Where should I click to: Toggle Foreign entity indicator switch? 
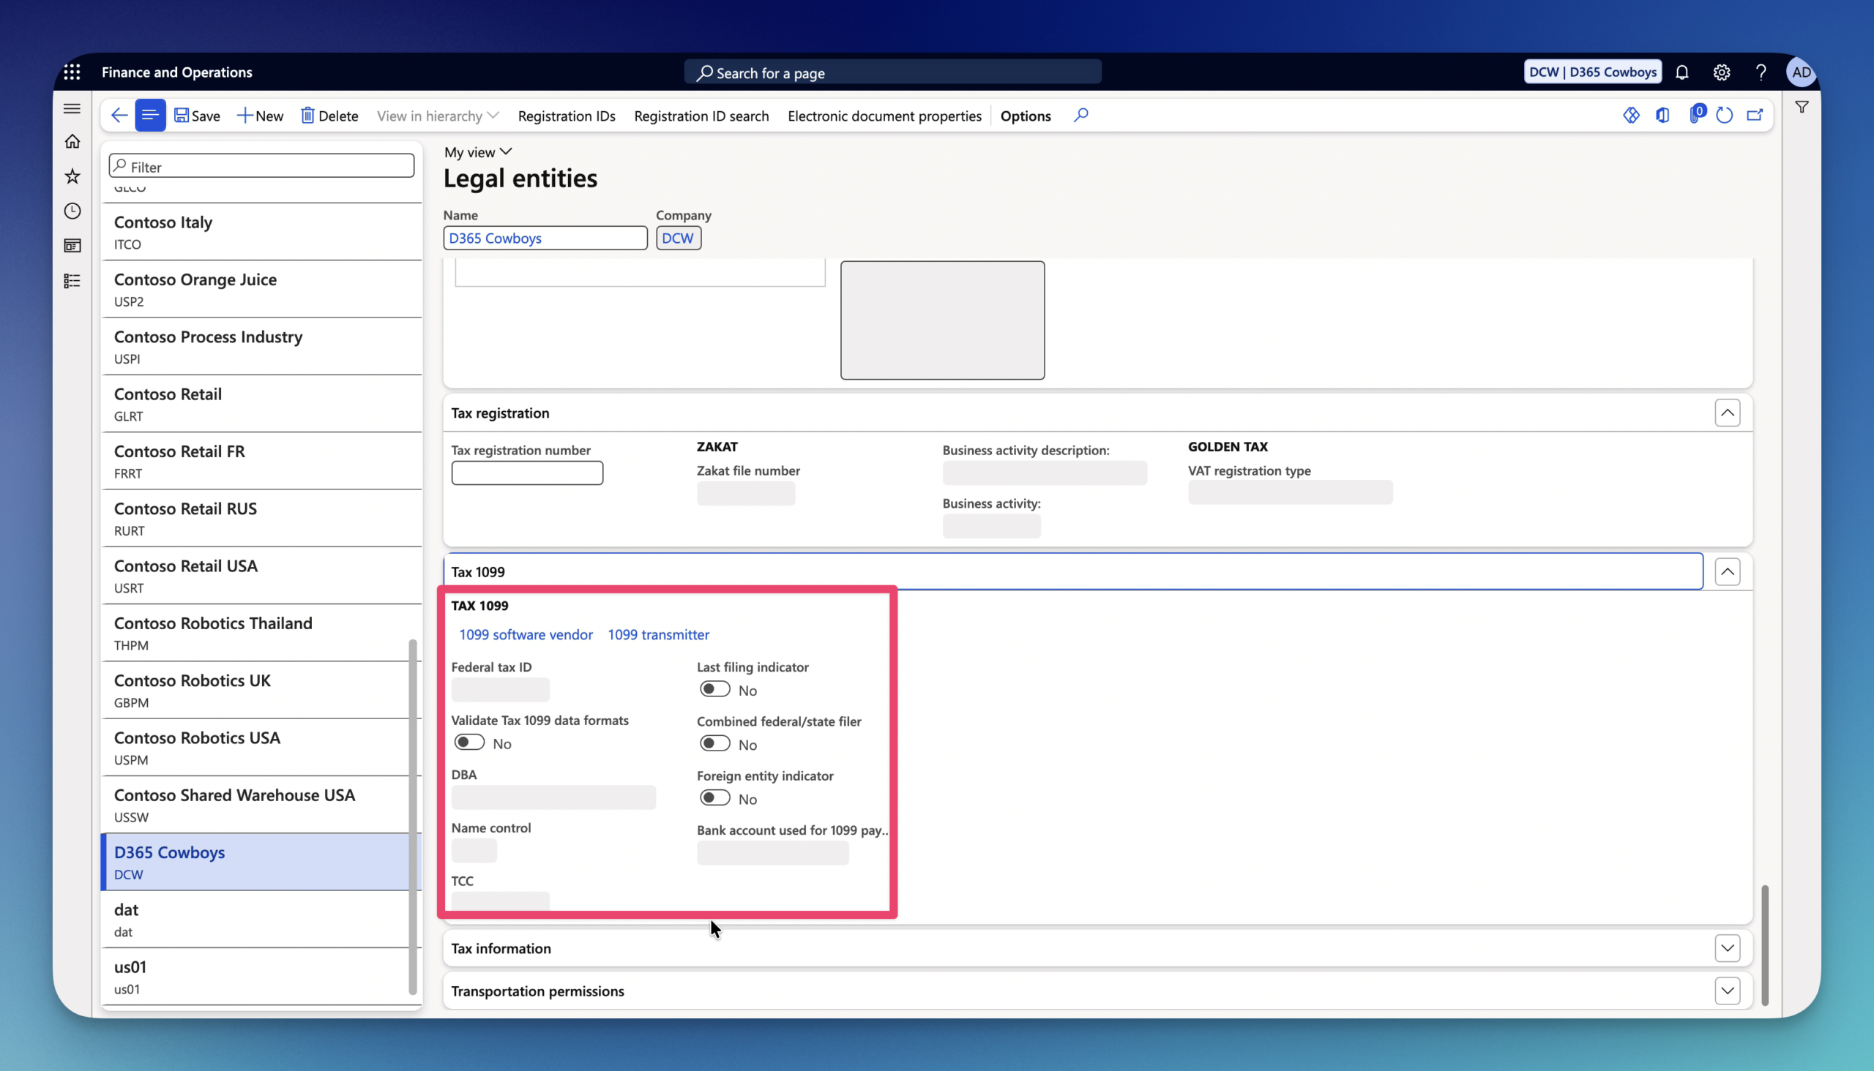714,798
